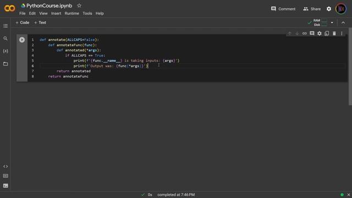Click the Comment button
Screen dimensions: 352x198
pyautogui.click(x=283, y=9)
